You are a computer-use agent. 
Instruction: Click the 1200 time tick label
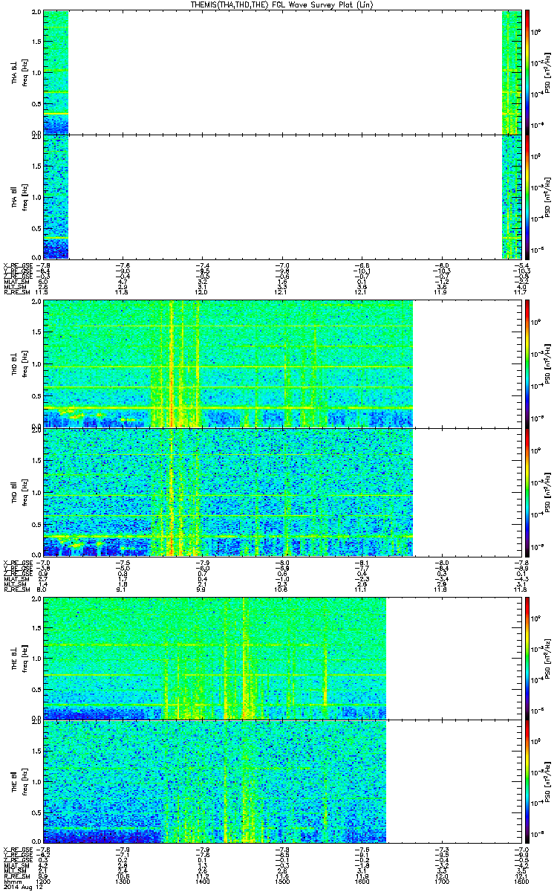(43, 880)
